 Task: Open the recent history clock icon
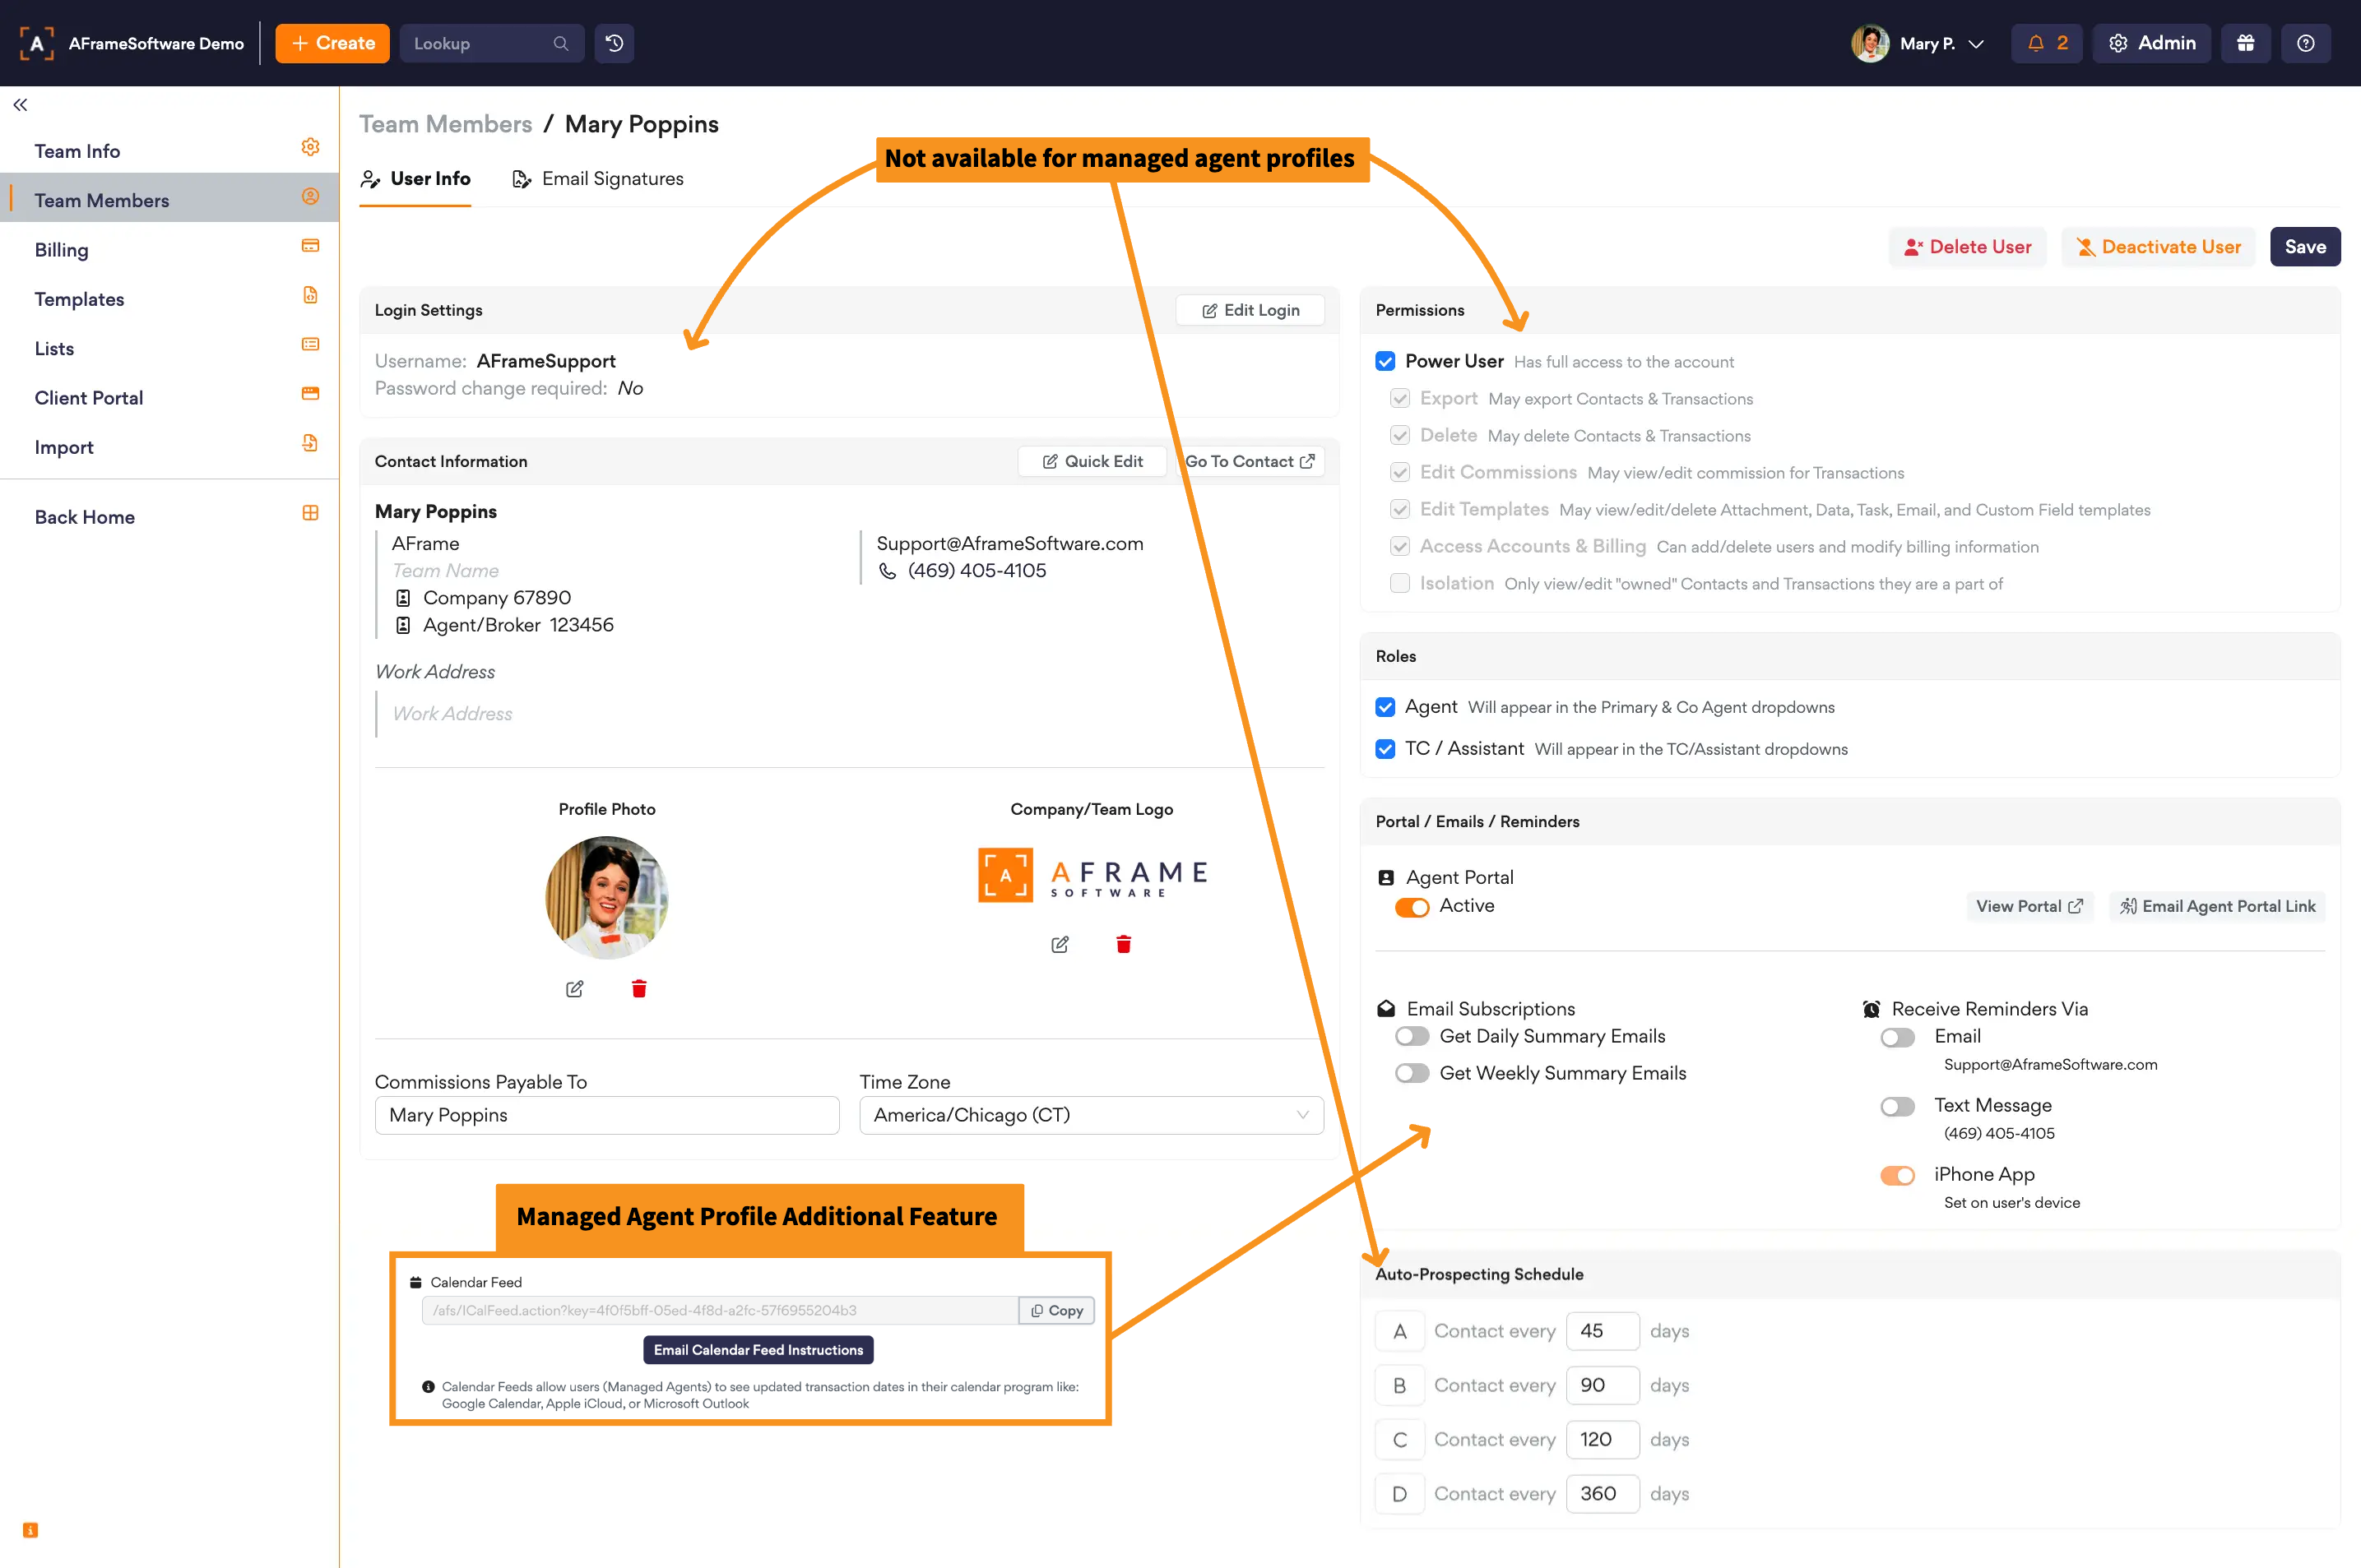tap(615, 43)
